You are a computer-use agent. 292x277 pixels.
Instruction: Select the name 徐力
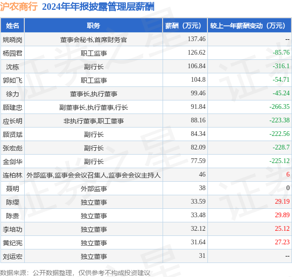click(x=13, y=94)
